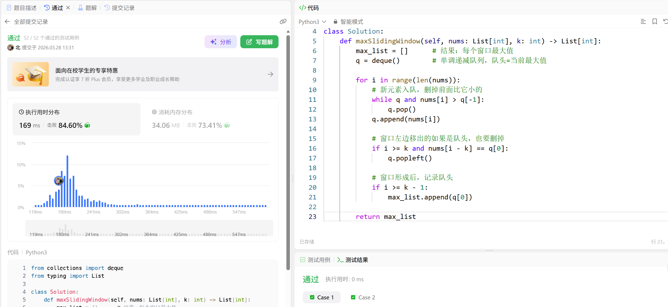The image size is (668, 307).
Task: Click the back arrow to all submissions
Action: tap(7, 22)
